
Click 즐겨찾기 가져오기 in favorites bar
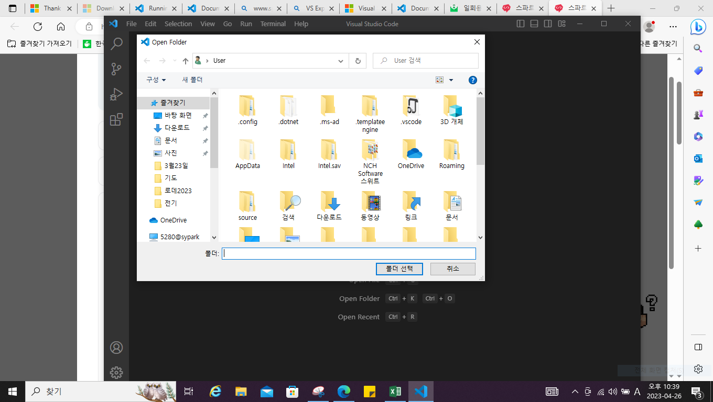(x=40, y=43)
